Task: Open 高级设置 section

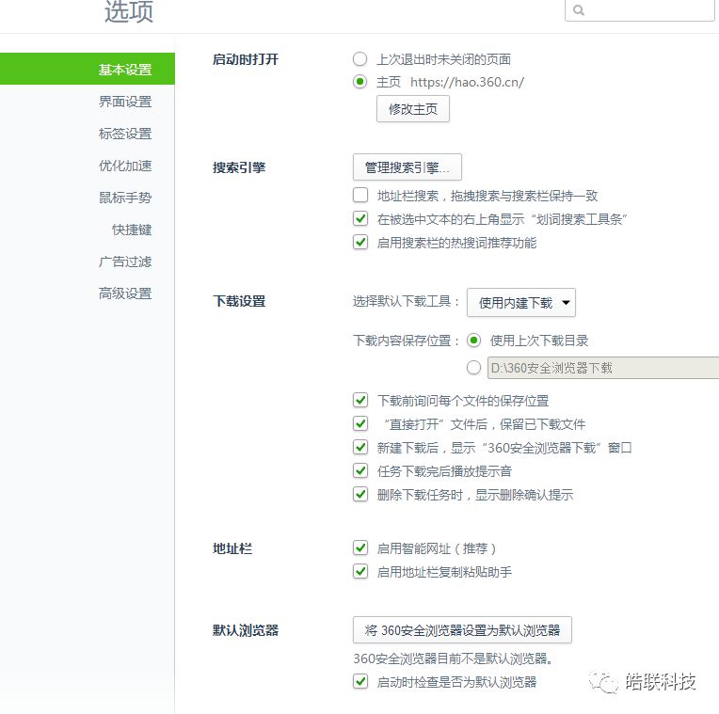Action: (x=125, y=294)
